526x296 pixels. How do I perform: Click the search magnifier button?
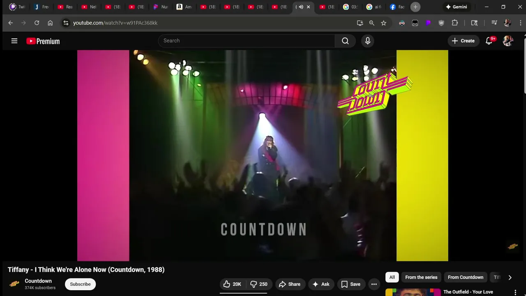click(345, 41)
